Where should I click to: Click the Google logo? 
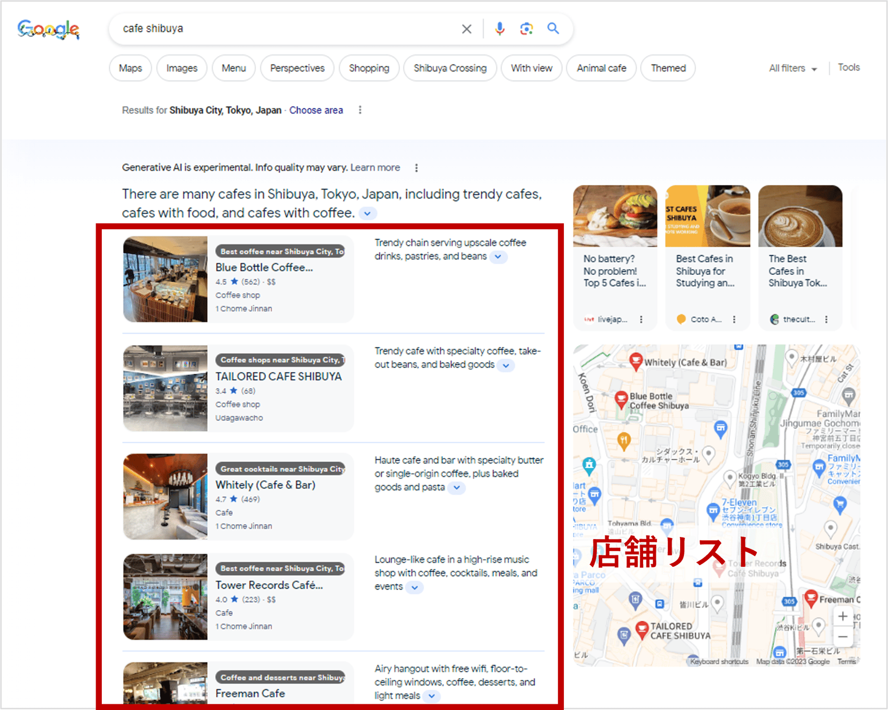pyautogui.click(x=48, y=30)
